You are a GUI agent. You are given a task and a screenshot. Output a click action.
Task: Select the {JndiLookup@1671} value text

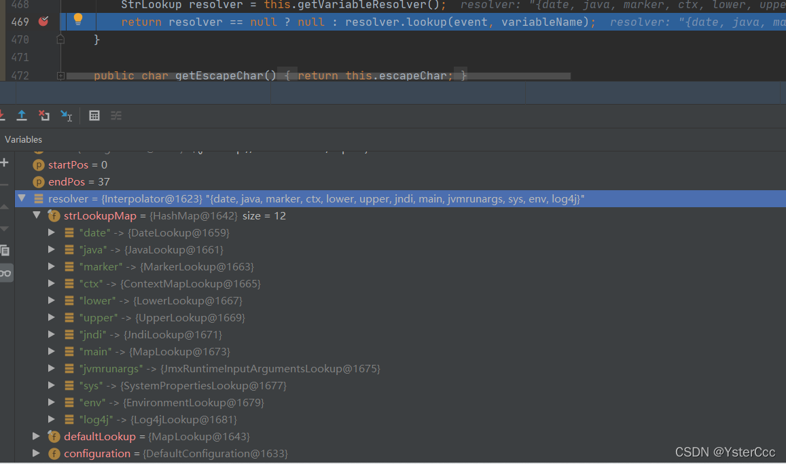point(173,335)
